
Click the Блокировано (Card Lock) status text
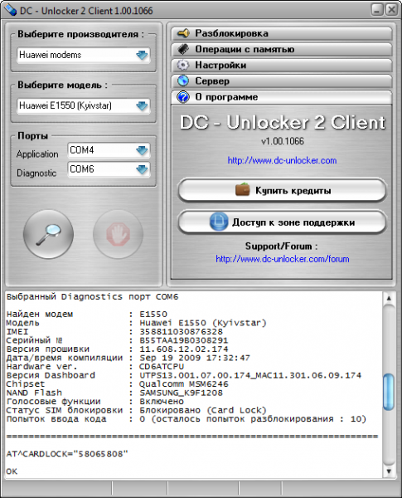pyautogui.click(x=203, y=410)
